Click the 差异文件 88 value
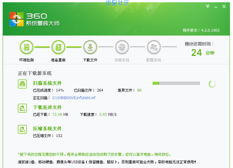Screen dimensions: 233x168 coord(139,90)
